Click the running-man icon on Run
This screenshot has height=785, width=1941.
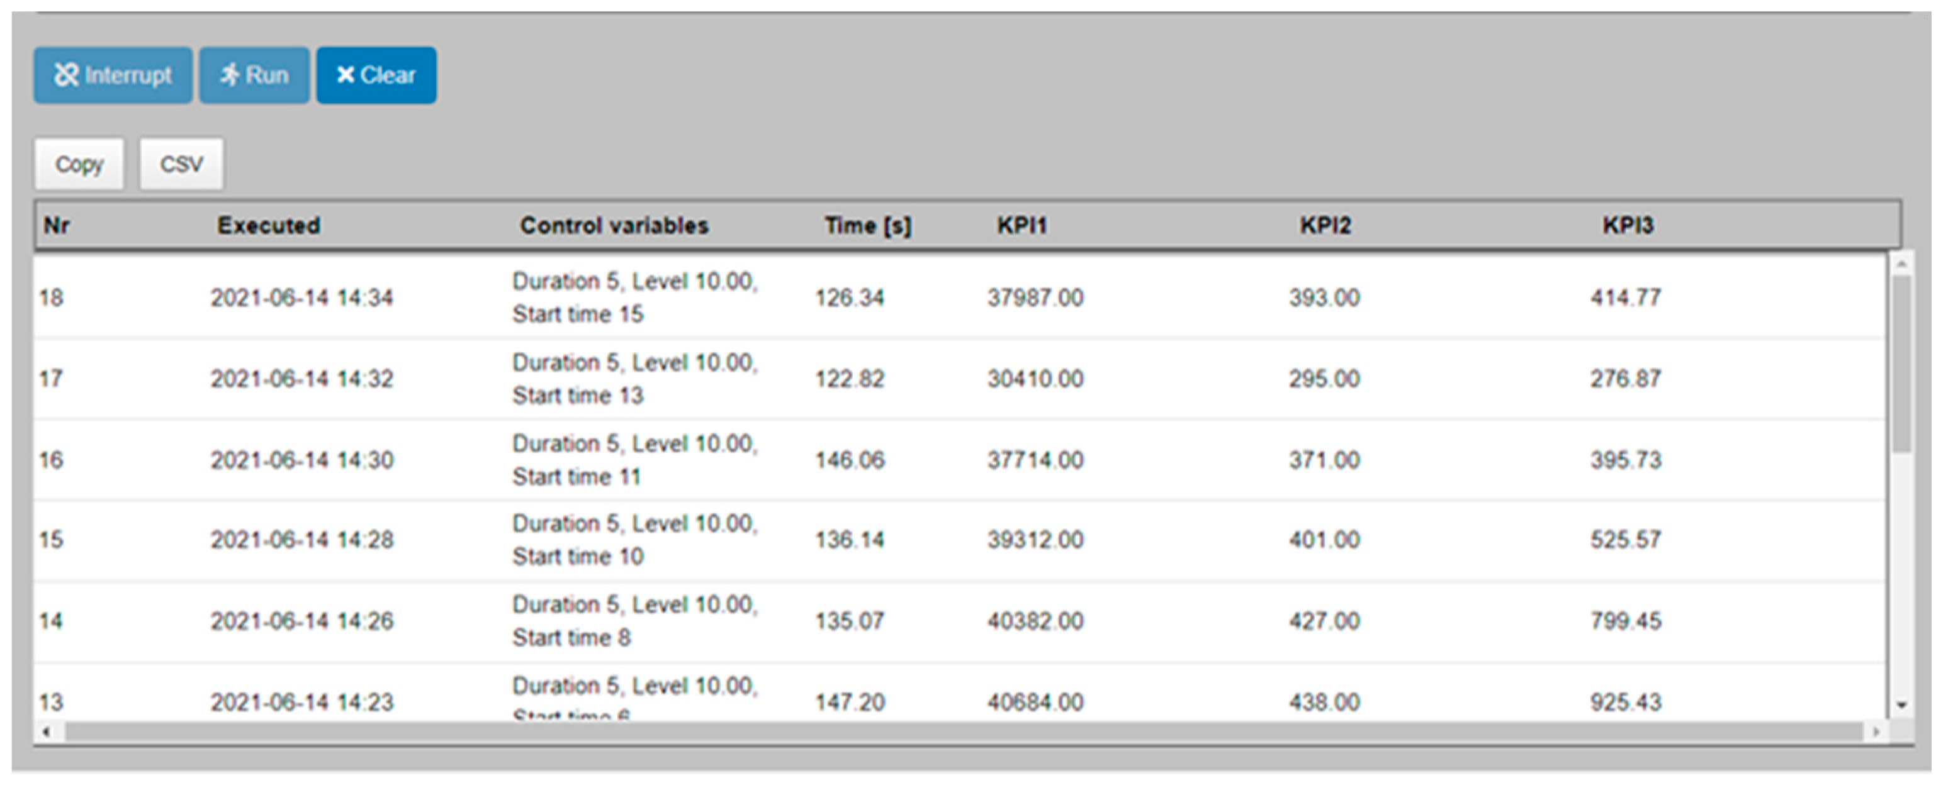coord(230,75)
